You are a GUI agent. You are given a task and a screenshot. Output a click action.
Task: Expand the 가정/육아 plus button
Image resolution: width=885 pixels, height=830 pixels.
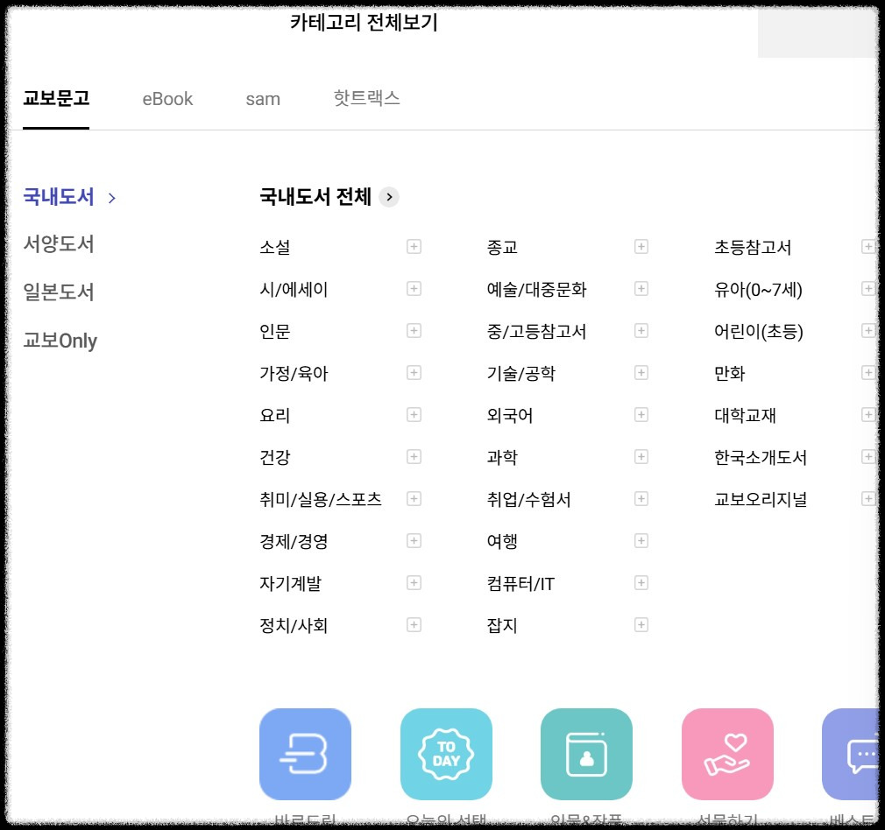[414, 373]
